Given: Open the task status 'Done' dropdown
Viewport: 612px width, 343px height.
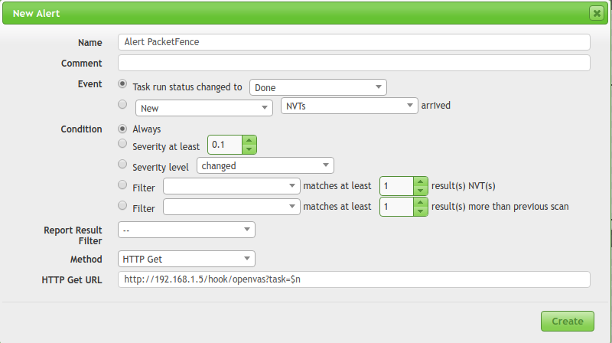Looking at the screenshot, I should pyautogui.click(x=318, y=87).
